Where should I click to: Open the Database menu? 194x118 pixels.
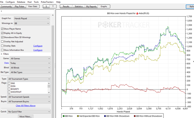[x=21, y=2]
